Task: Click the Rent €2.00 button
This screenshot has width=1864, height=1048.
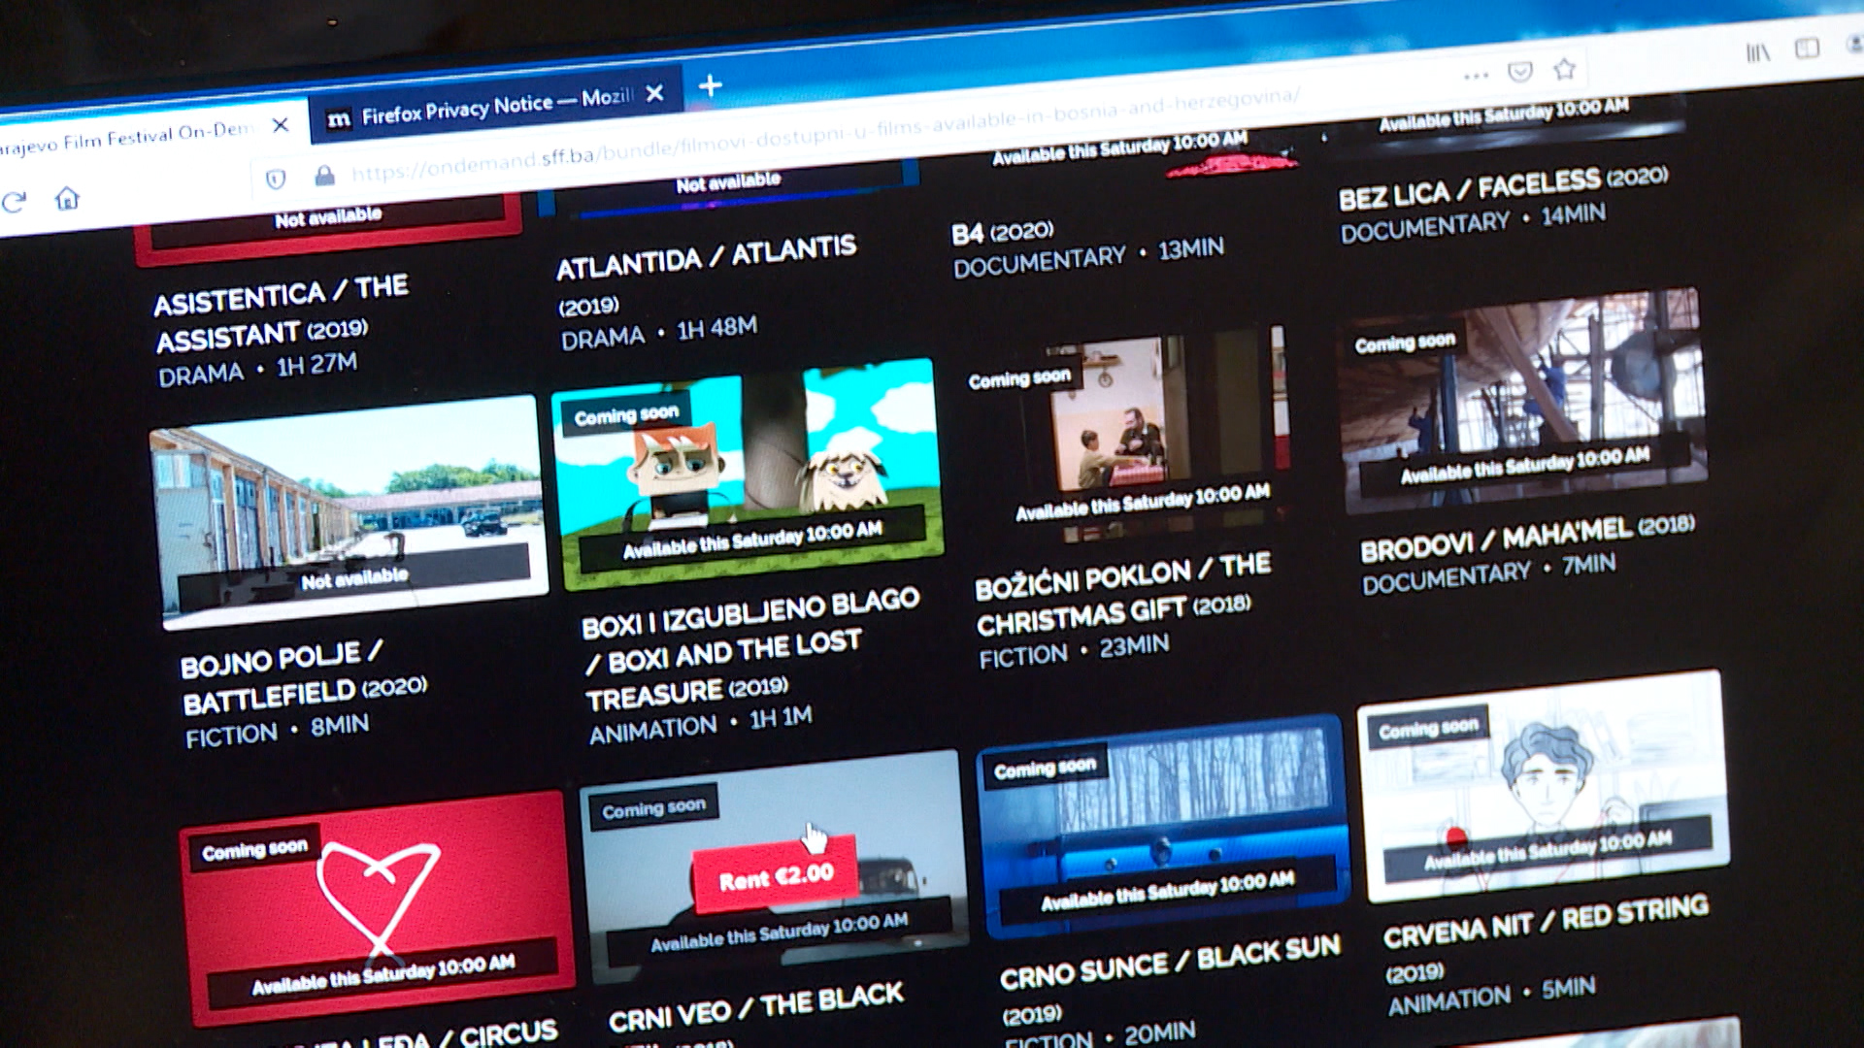Action: [x=775, y=876]
